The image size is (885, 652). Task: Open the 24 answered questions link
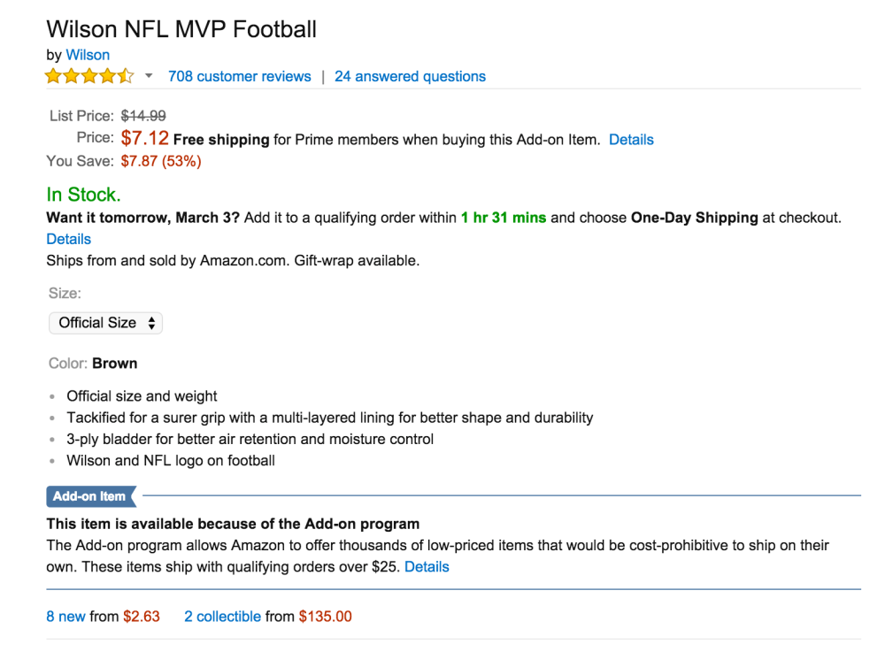[410, 76]
